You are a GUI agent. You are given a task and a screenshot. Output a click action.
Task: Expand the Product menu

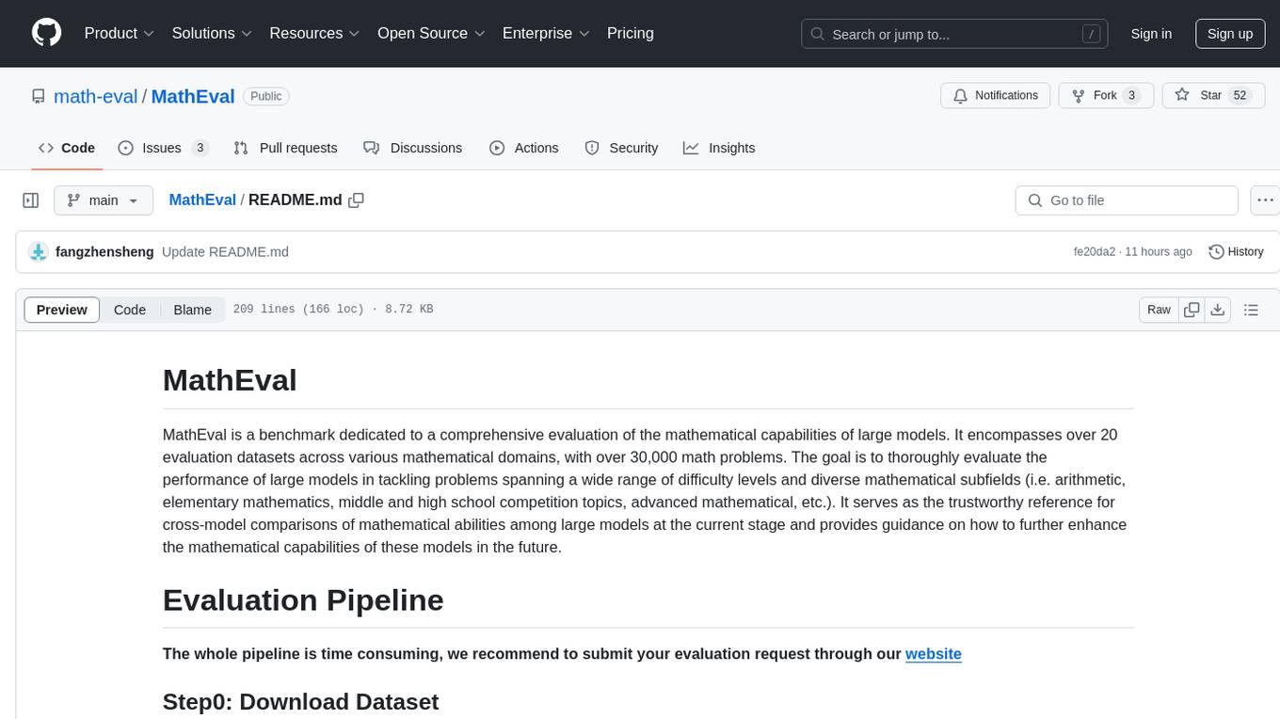(120, 33)
